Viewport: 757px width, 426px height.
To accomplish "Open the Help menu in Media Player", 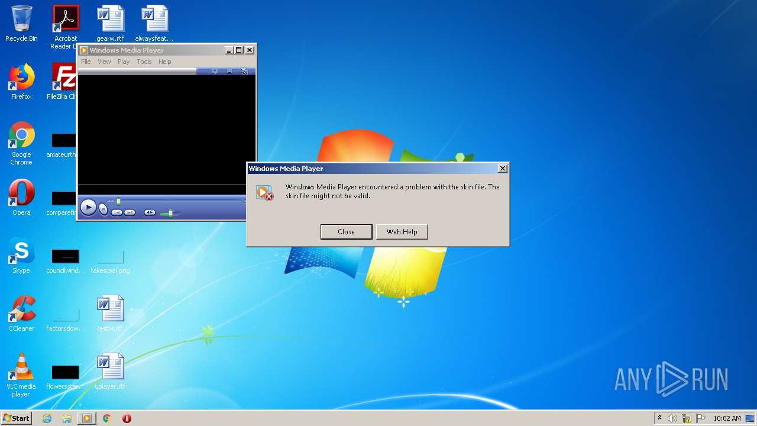I will [x=165, y=62].
